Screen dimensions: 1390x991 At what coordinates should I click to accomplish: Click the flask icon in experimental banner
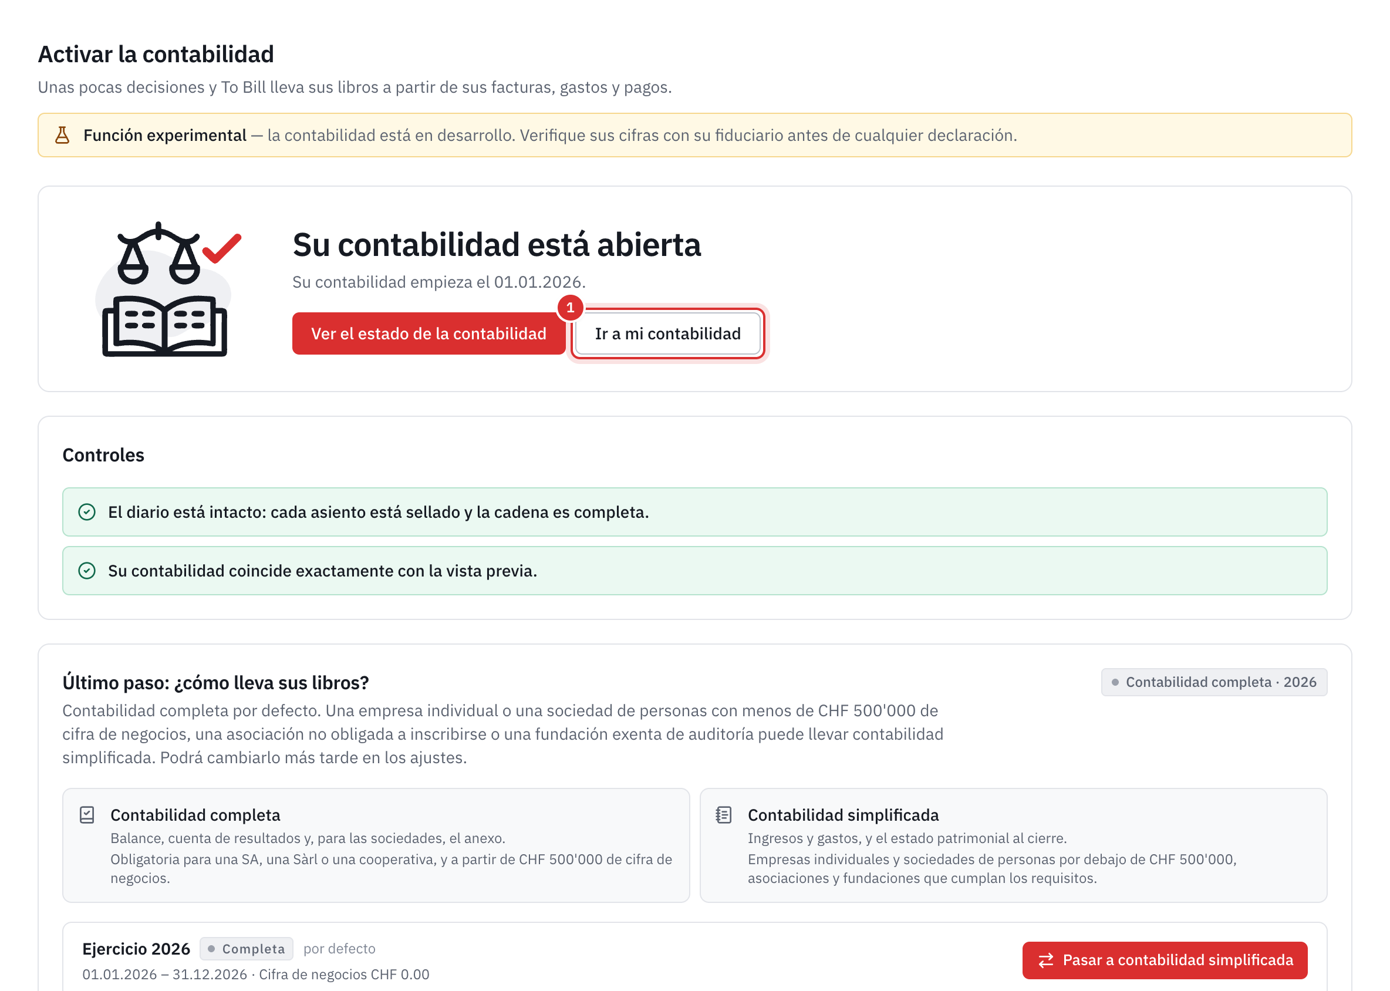(62, 135)
